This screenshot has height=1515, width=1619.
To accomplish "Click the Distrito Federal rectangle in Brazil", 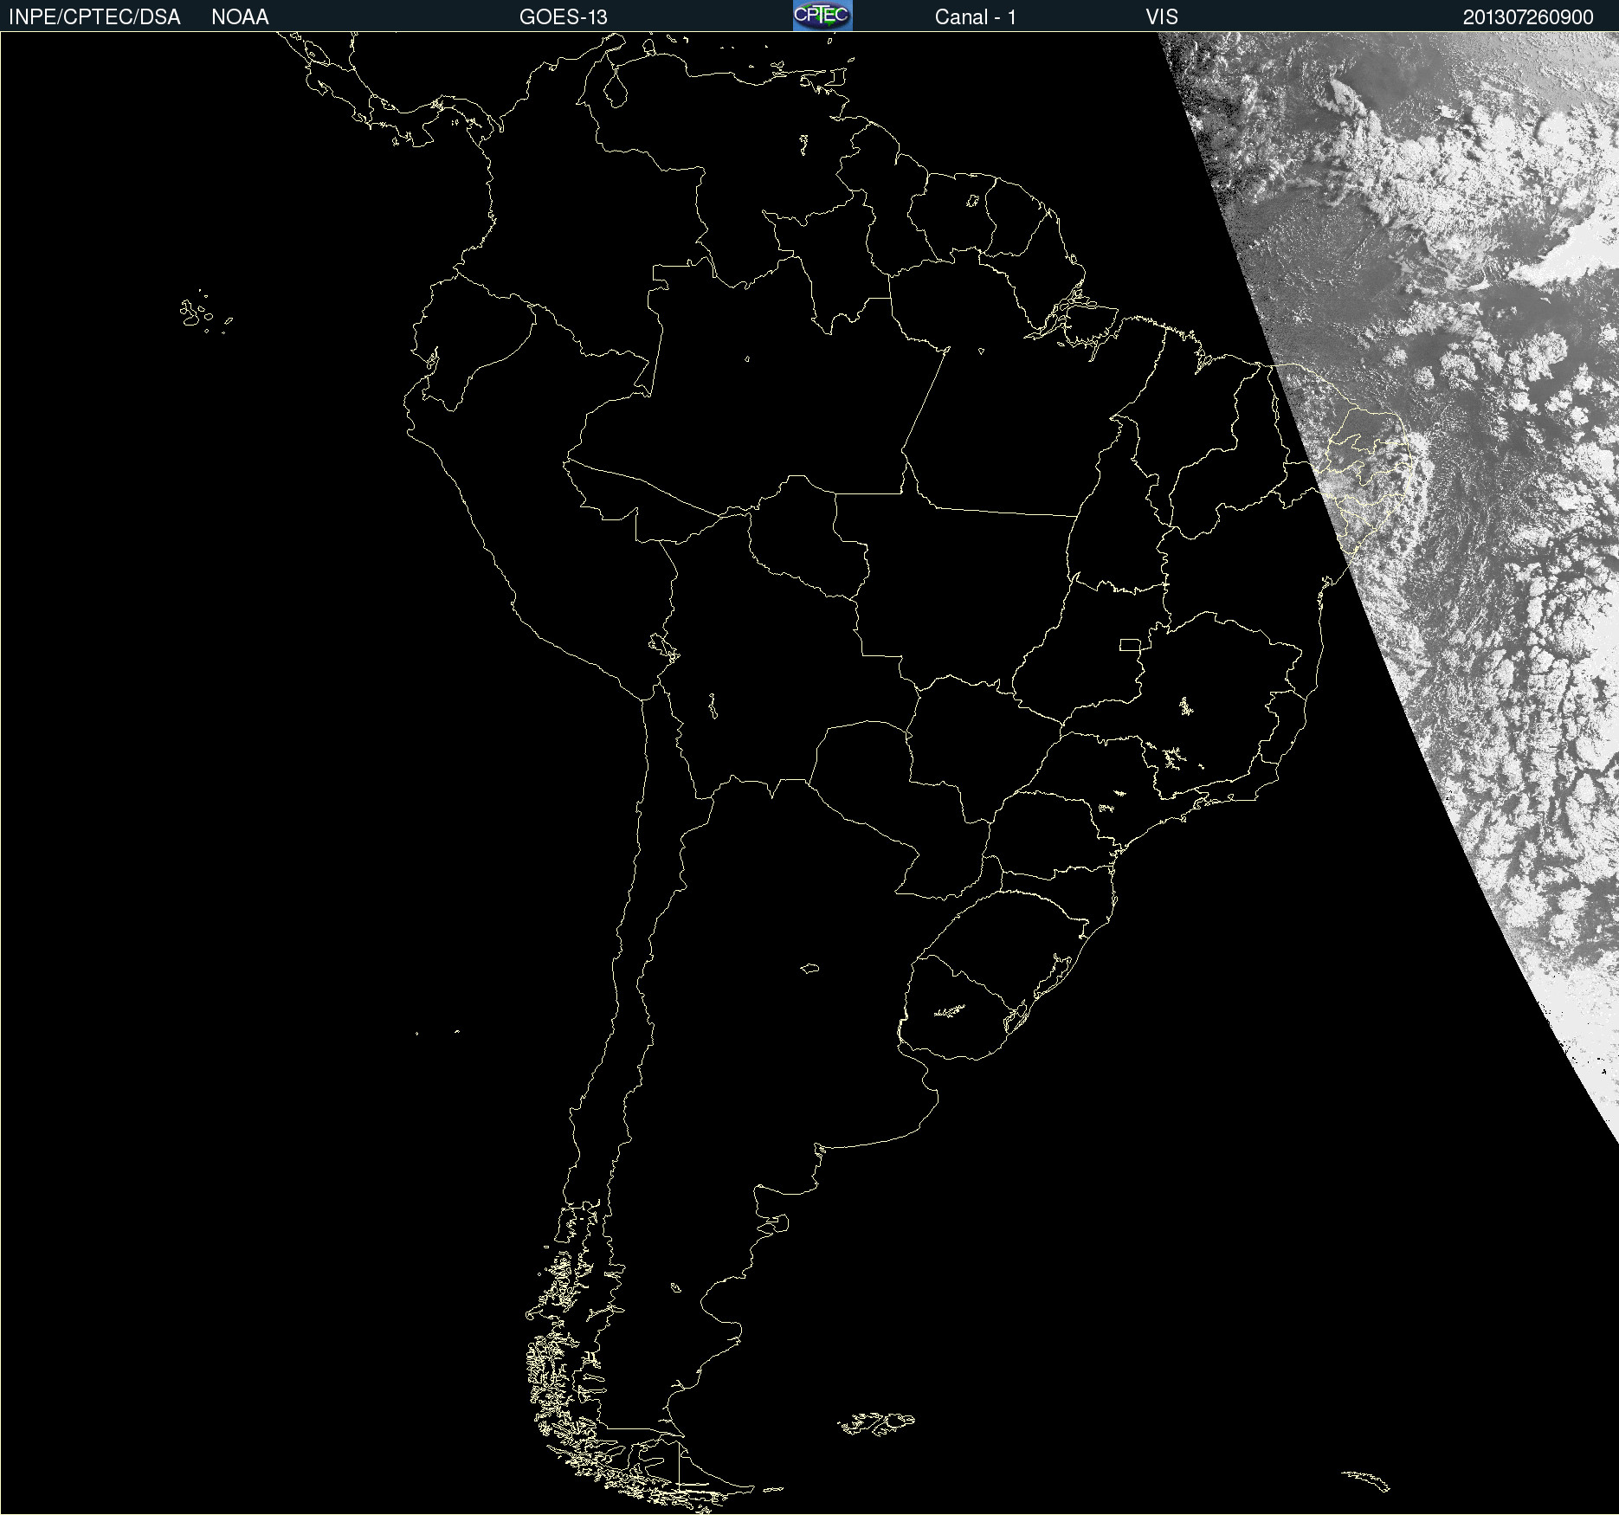I will [1130, 644].
